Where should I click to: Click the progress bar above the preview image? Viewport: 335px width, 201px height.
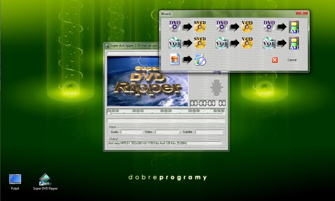pos(133,53)
